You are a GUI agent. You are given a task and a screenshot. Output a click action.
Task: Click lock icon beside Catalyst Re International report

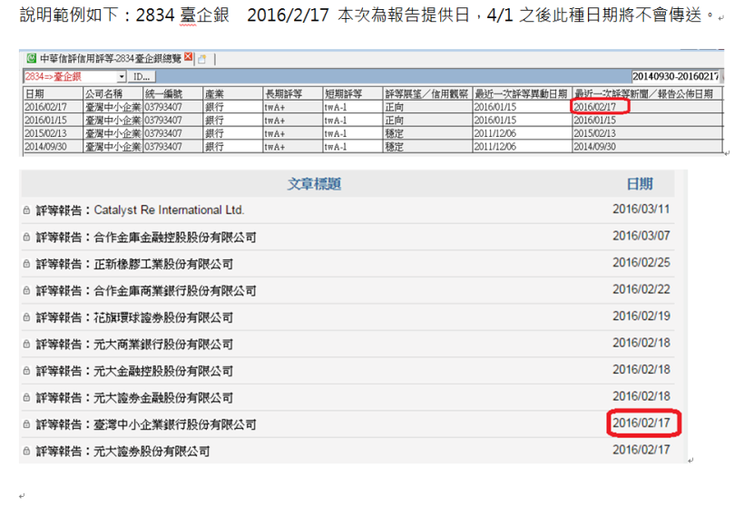pos(26,210)
